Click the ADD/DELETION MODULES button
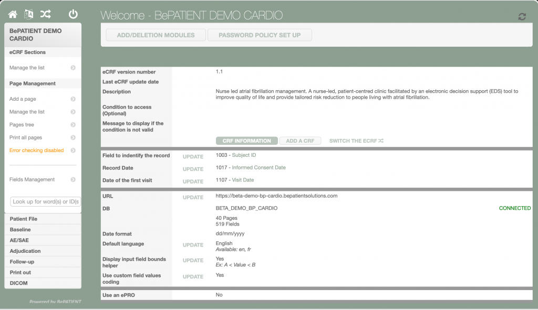 (x=156, y=35)
